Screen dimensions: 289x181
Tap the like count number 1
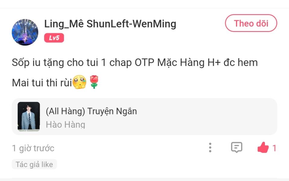(x=274, y=148)
